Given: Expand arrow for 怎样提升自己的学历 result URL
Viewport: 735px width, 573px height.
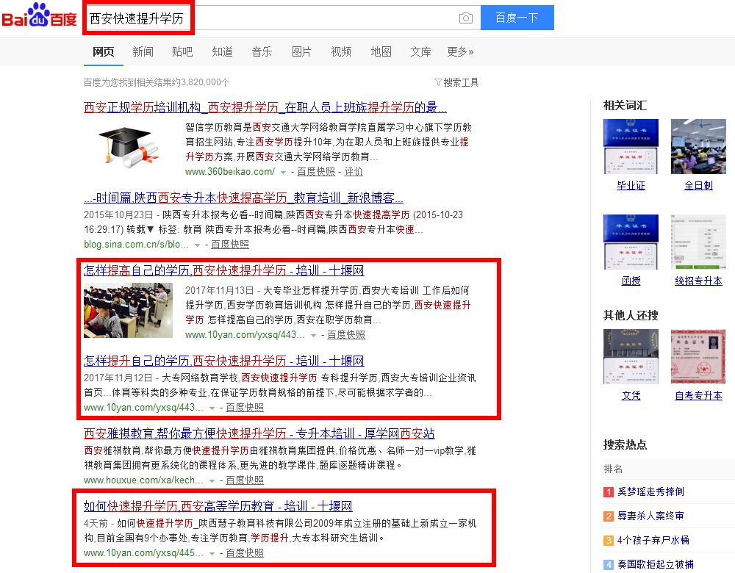Looking at the screenshot, I should click(212, 408).
